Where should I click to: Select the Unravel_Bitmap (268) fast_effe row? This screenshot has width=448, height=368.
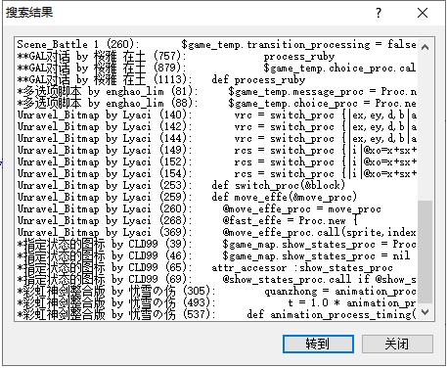click(216, 220)
